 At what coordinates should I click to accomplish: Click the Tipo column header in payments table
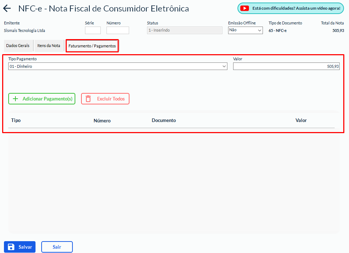pos(16,121)
